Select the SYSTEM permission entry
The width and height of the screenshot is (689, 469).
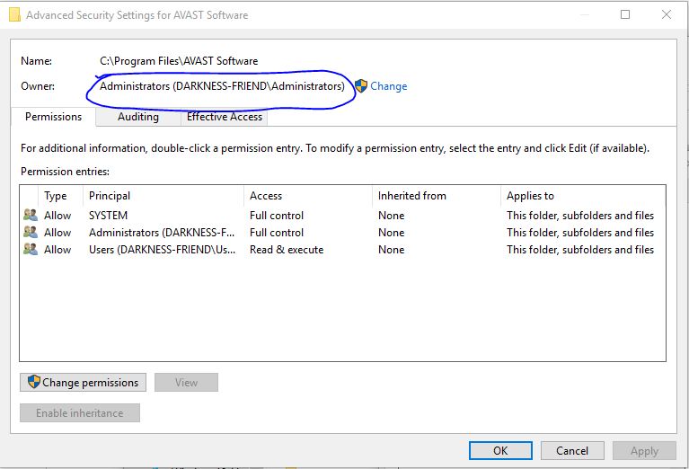pyautogui.click(x=343, y=216)
